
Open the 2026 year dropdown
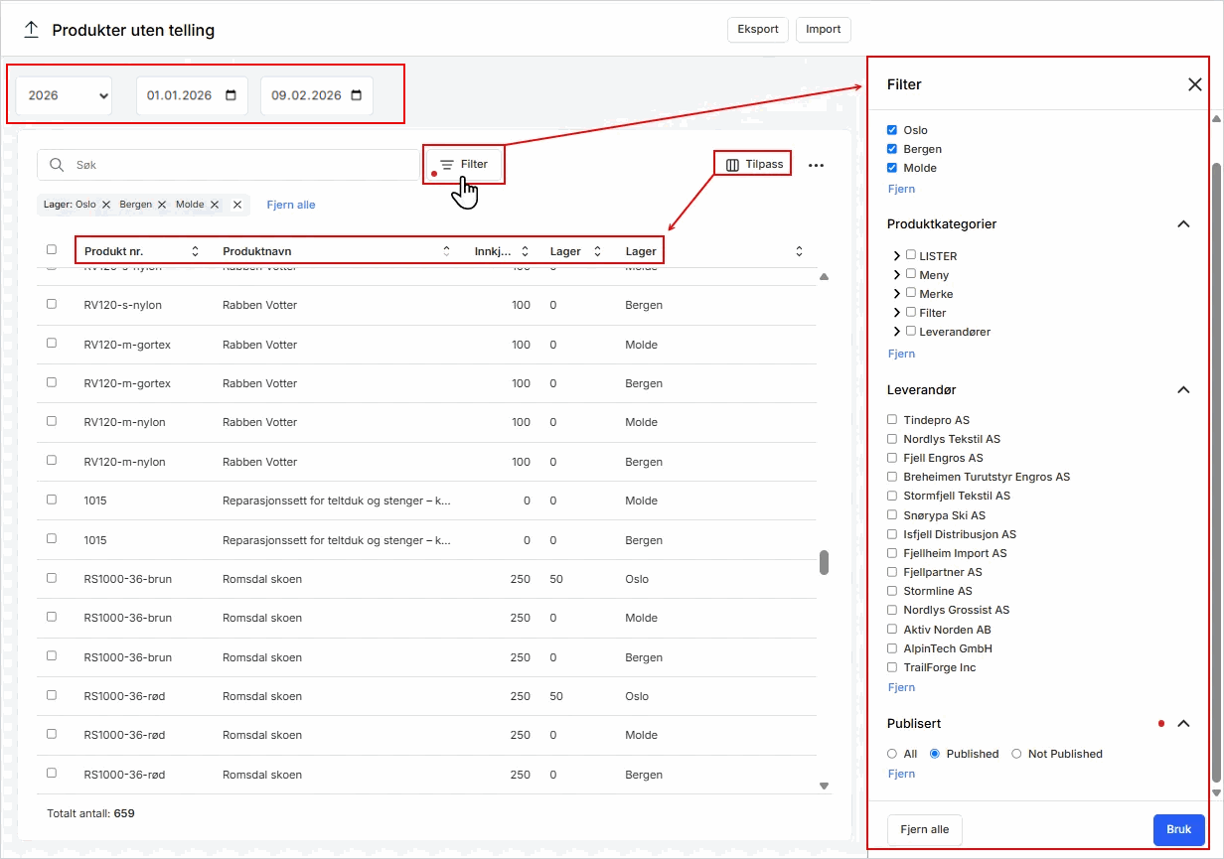tap(65, 95)
